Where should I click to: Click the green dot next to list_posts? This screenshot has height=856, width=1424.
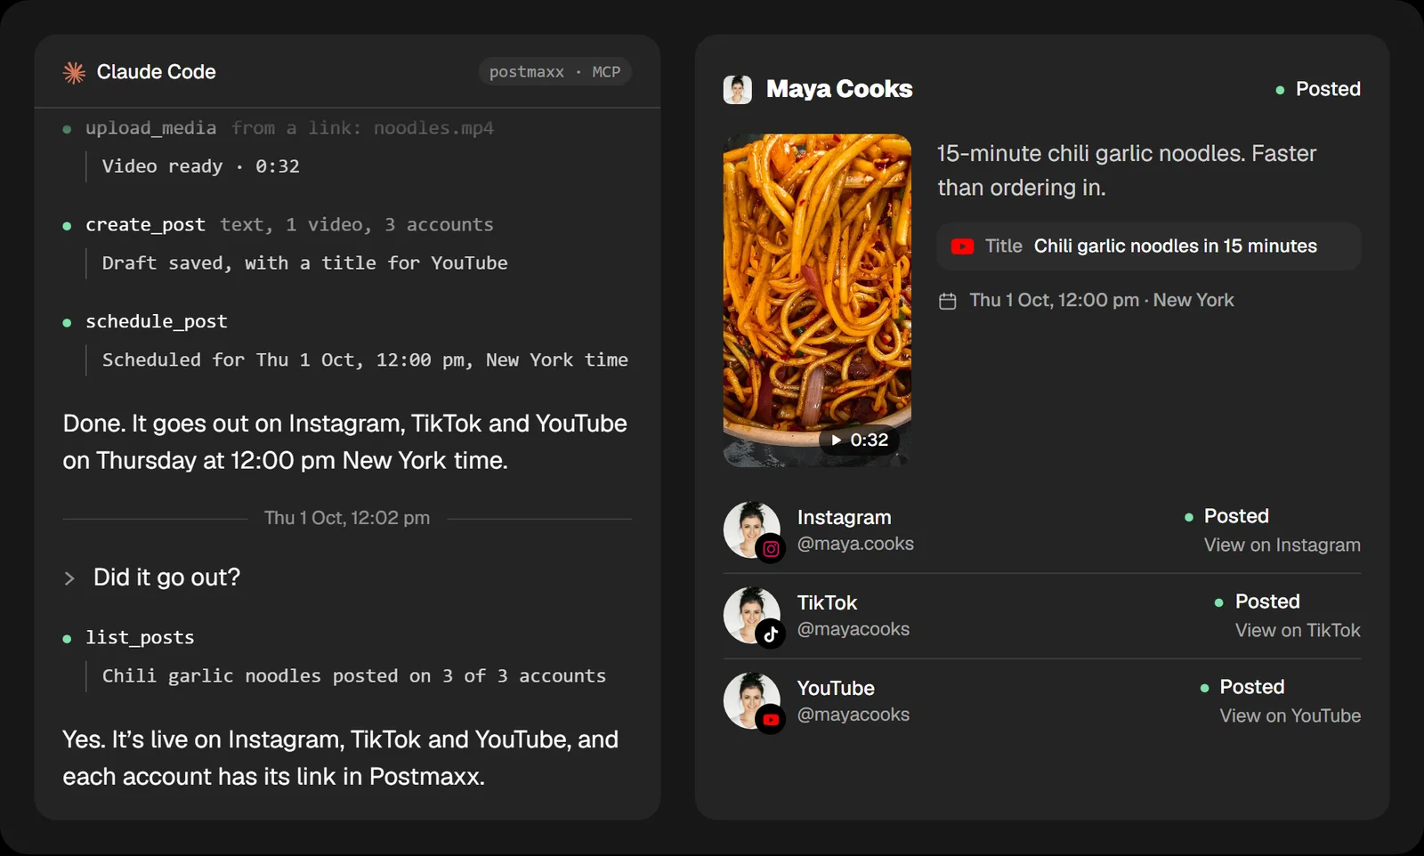(67, 639)
